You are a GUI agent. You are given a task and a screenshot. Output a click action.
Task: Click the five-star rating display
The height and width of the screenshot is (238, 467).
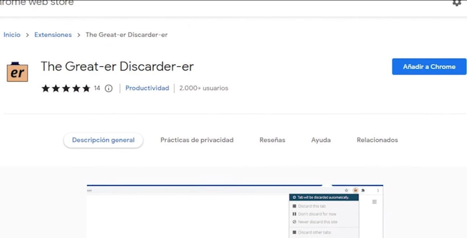pyautogui.click(x=66, y=88)
